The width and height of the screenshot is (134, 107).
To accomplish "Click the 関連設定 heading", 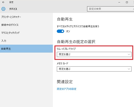I will point(65,82).
